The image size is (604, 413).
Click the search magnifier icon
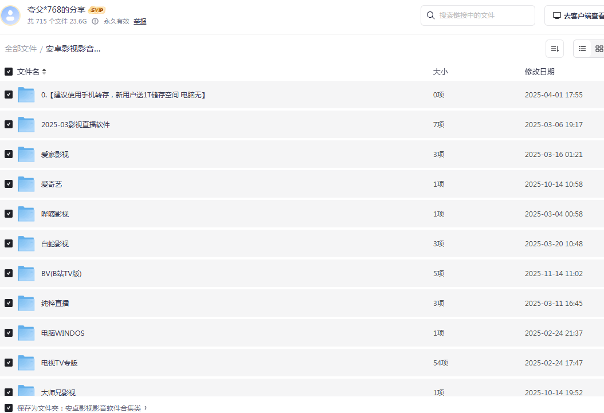point(430,15)
